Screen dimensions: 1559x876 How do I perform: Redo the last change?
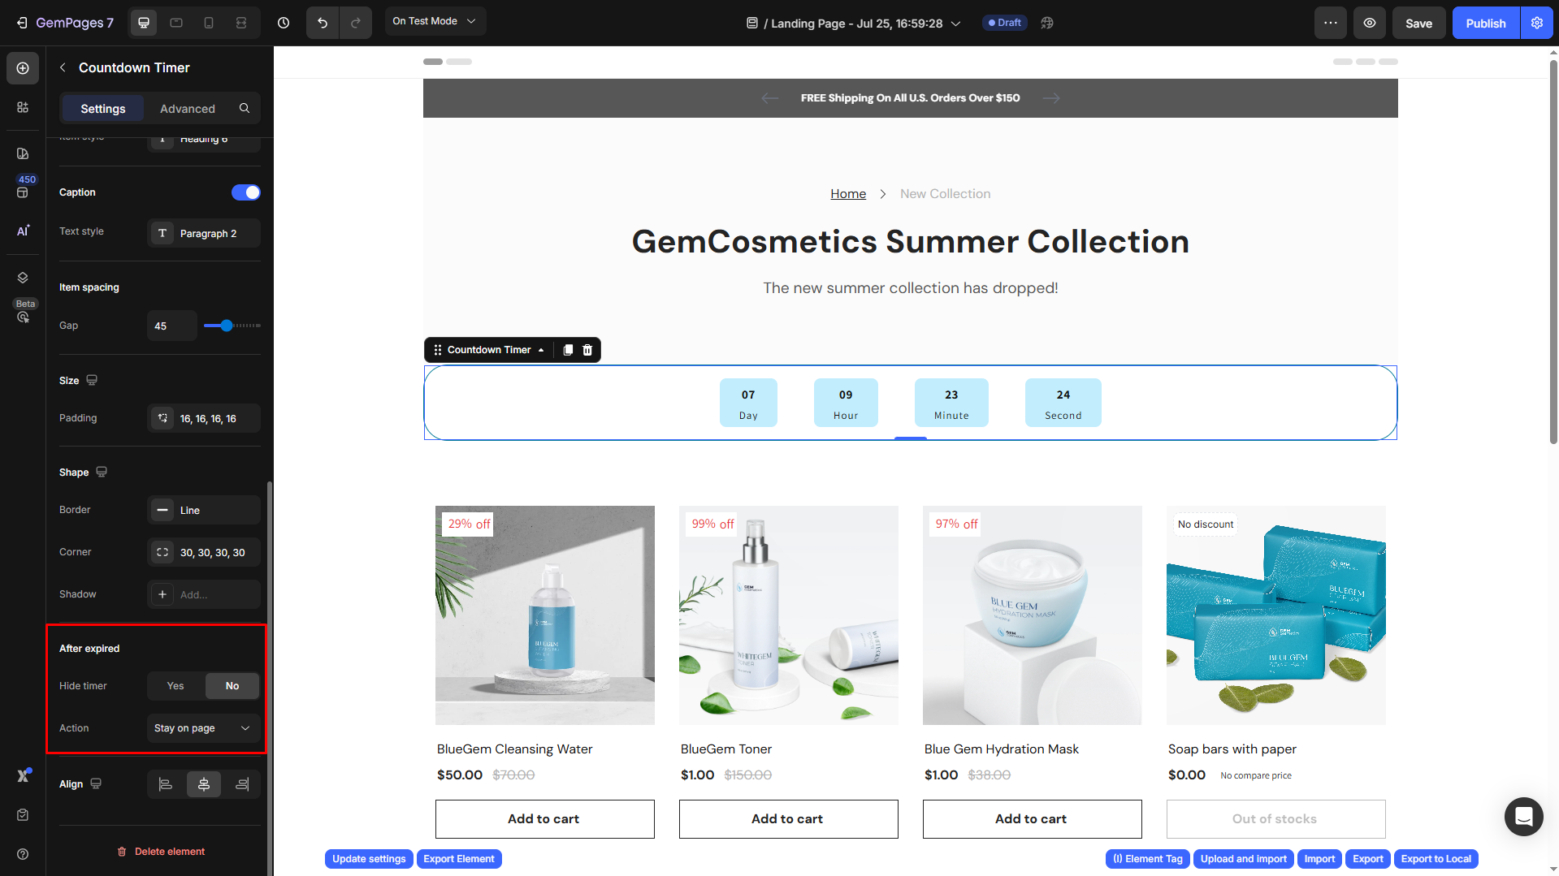356,23
